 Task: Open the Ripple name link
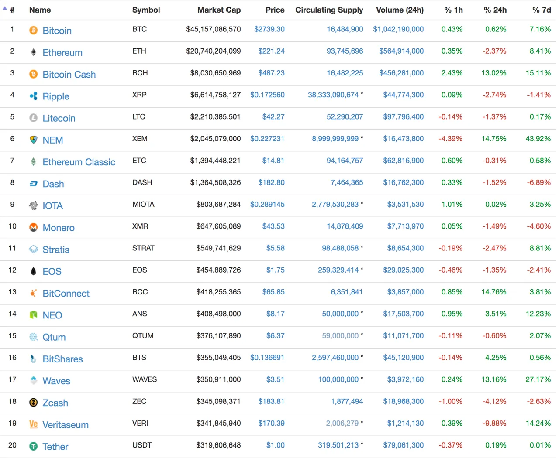click(56, 96)
